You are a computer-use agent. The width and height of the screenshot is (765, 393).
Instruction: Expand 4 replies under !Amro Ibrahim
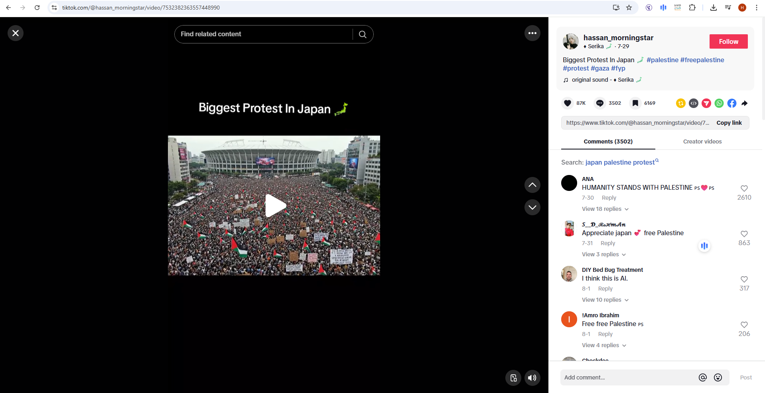pos(603,345)
